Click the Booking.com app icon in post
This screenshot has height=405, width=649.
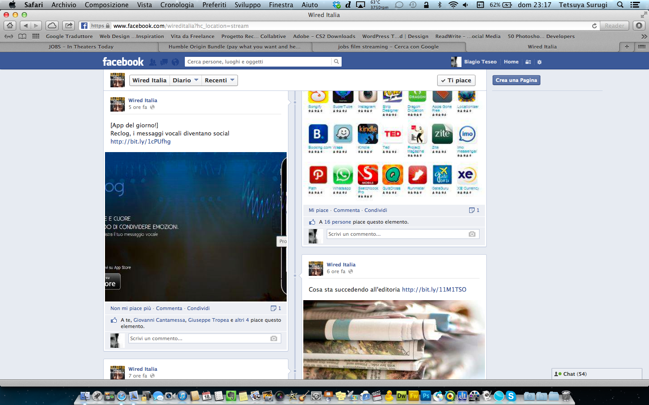pyautogui.click(x=318, y=134)
